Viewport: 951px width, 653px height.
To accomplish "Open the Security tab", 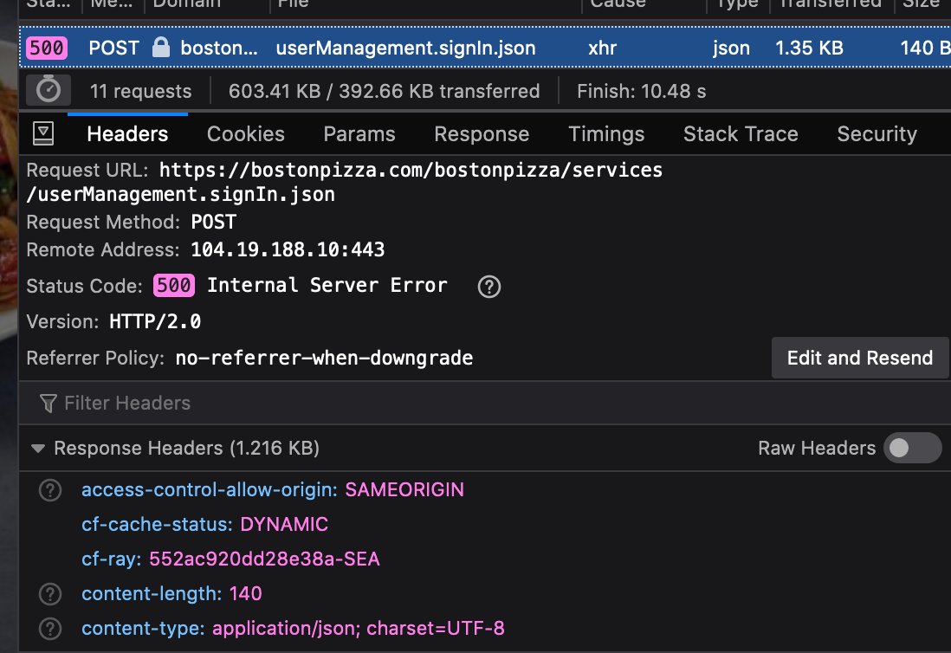I will pyautogui.click(x=877, y=134).
